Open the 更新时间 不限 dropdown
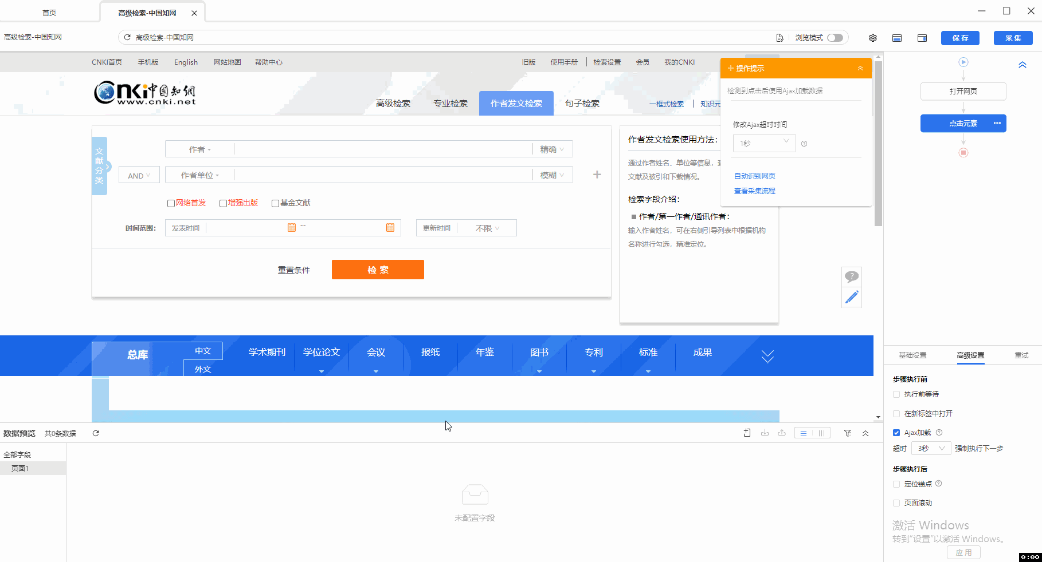 point(487,228)
